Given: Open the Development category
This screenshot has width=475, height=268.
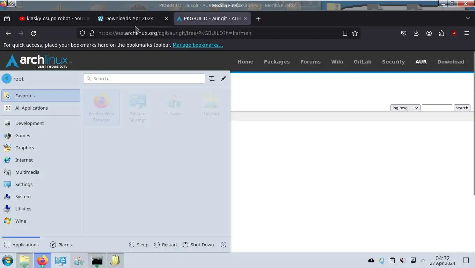Looking at the screenshot, I should [41, 123].
